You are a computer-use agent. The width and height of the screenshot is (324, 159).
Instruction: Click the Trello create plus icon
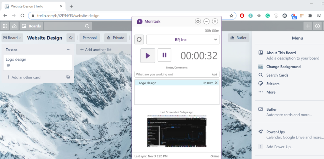[308, 26]
